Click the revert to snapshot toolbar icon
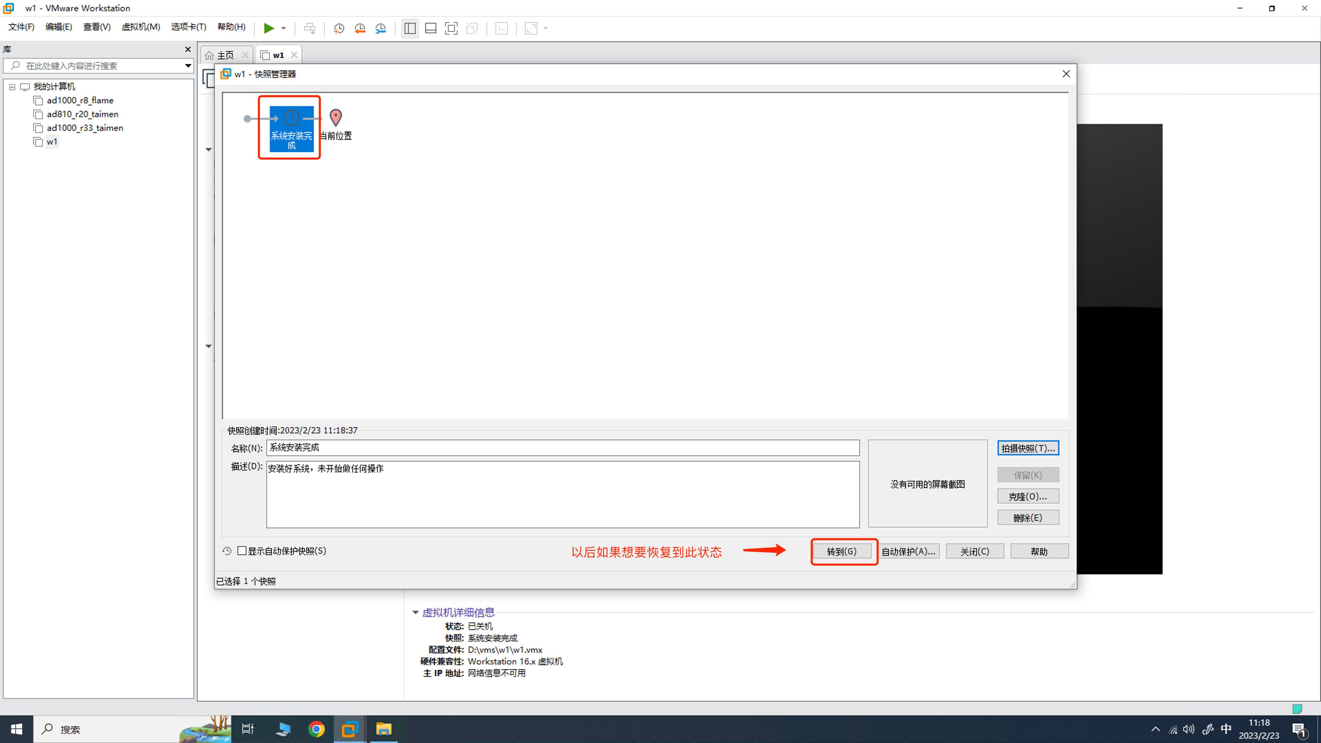The height and width of the screenshot is (743, 1321). click(359, 28)
